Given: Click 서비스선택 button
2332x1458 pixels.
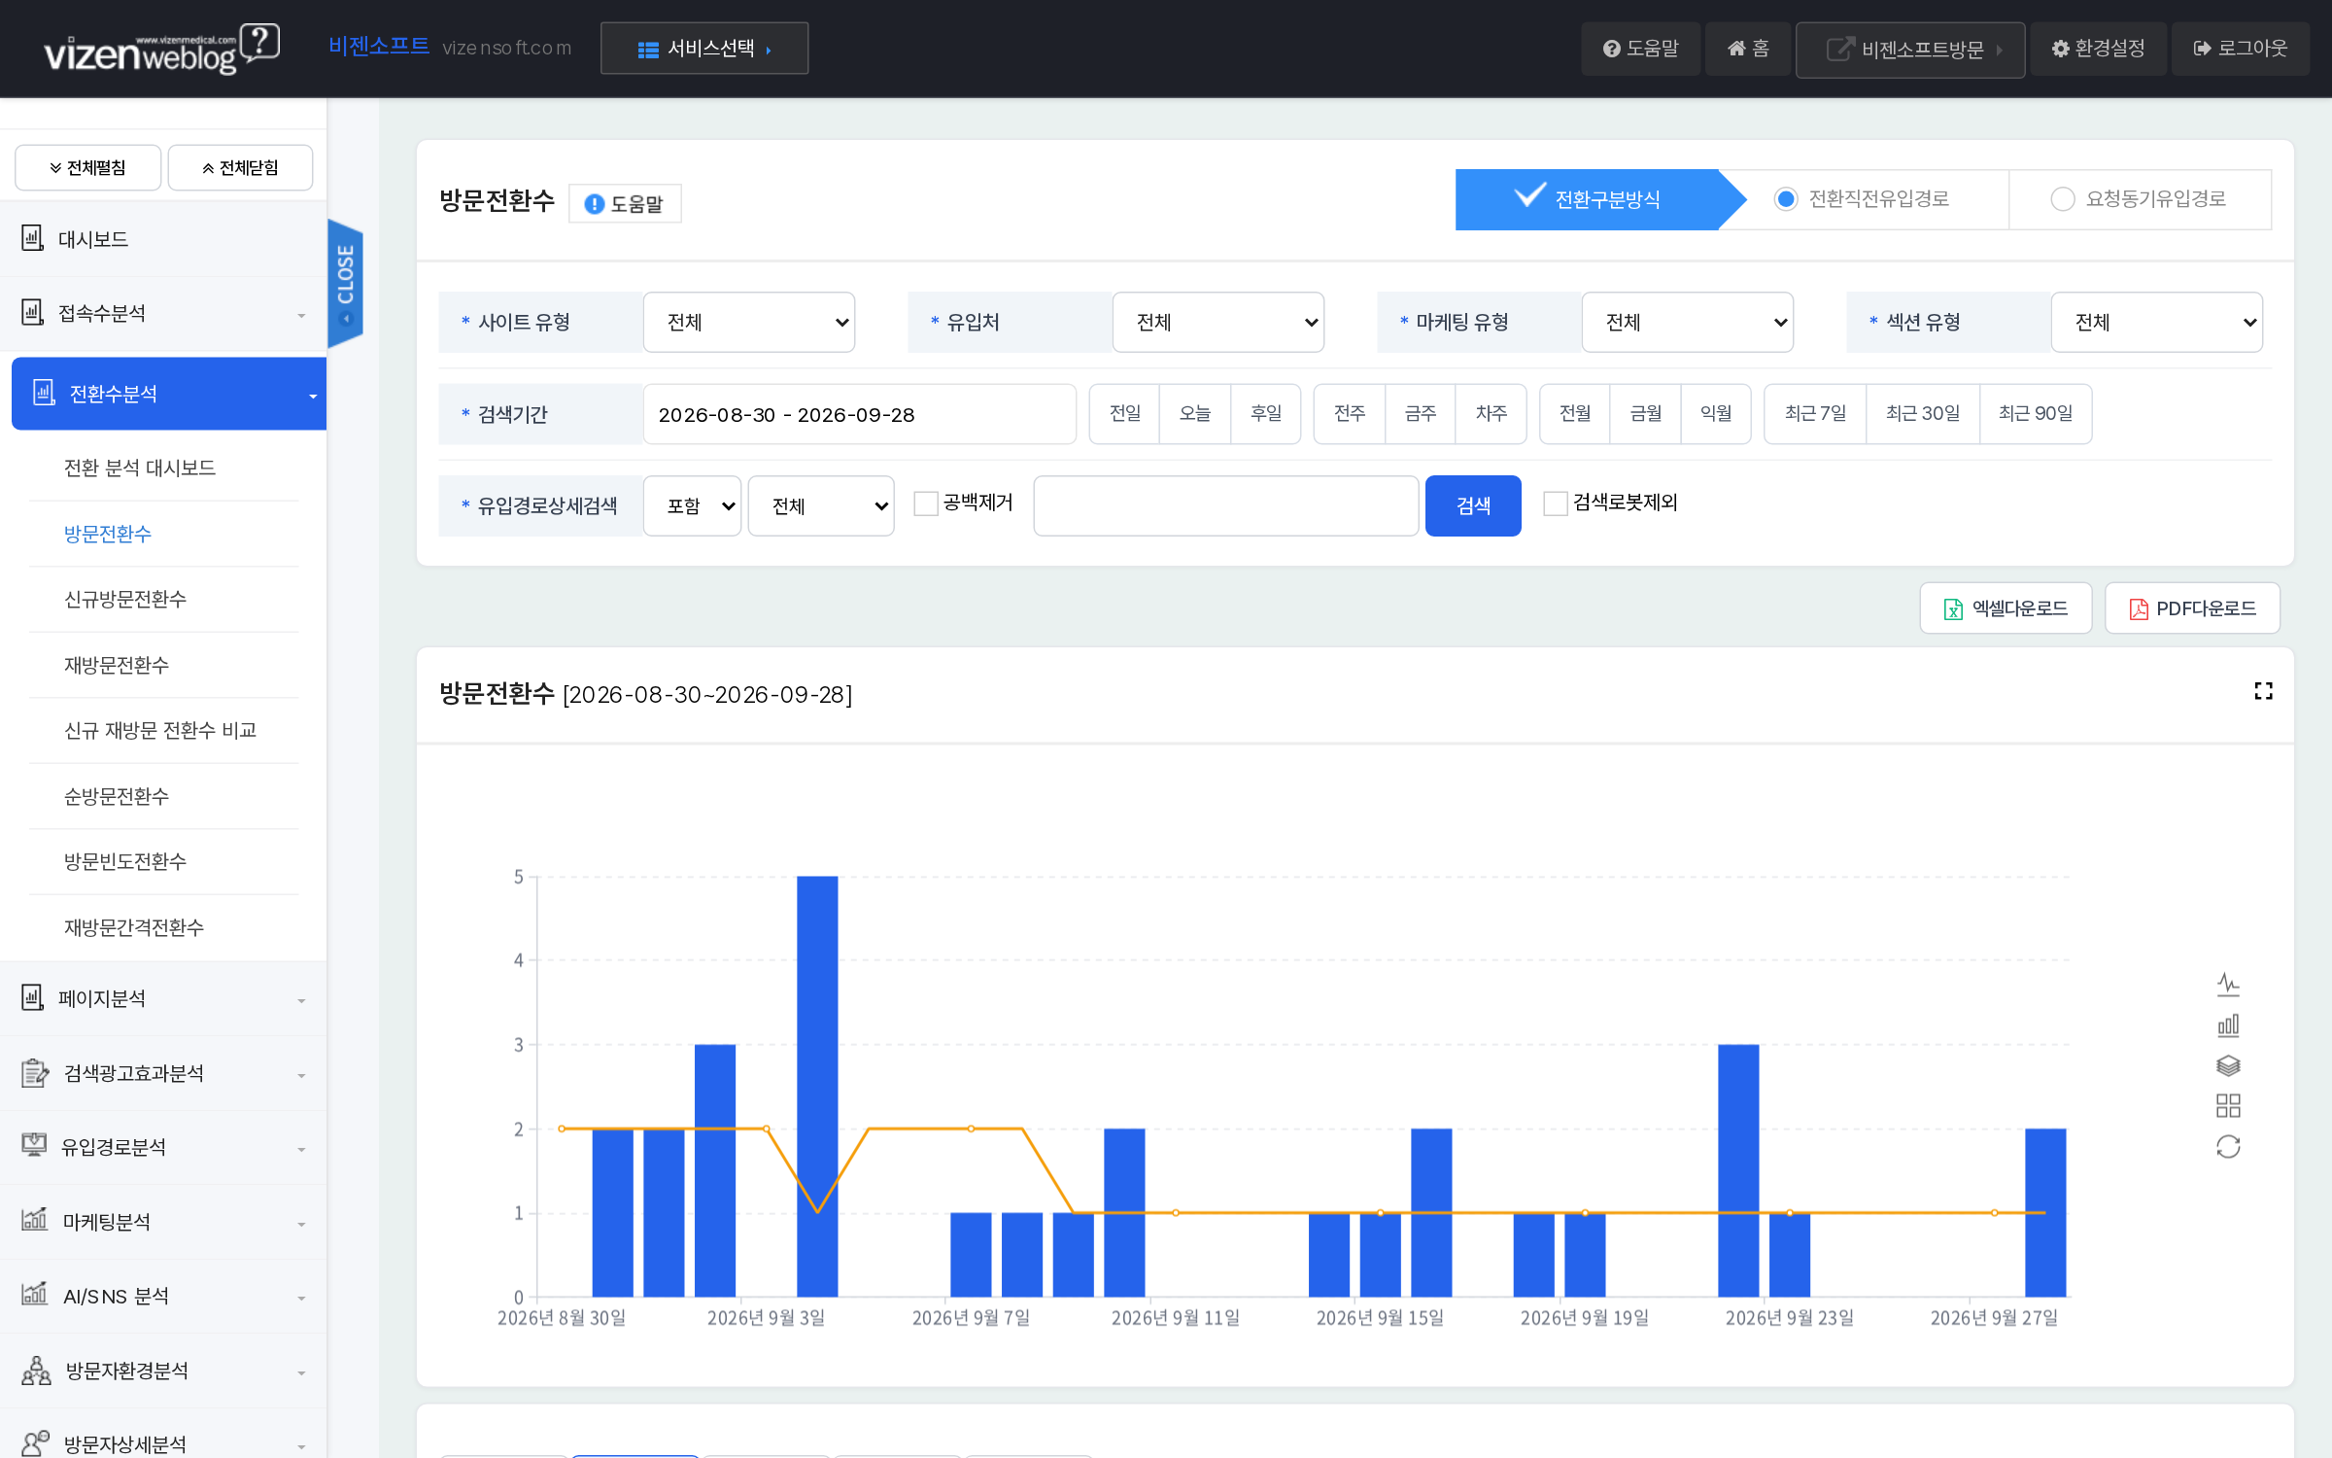Looking at the screenshot, I should click(704, 49).
